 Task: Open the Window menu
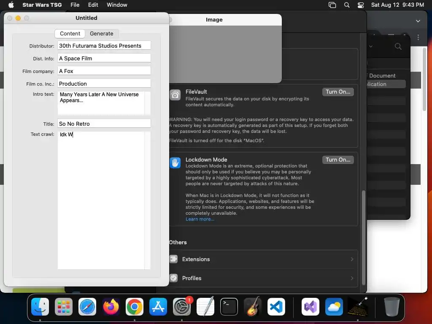pyautogui.click(x=117, y=5)
